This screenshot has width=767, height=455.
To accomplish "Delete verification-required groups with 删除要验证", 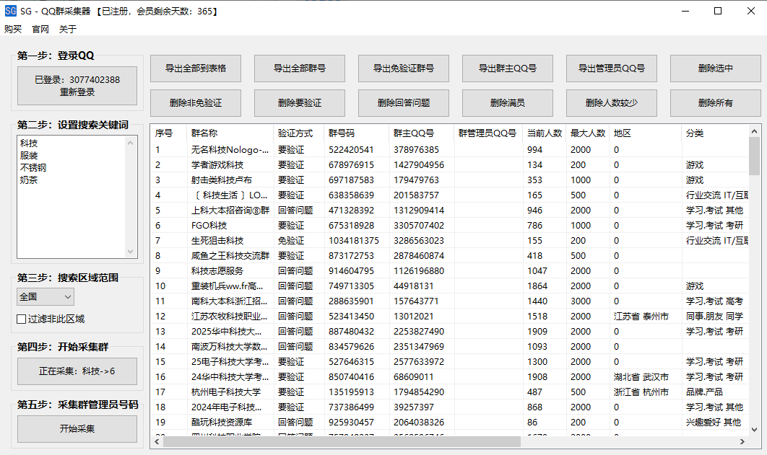I will point(300,103).
